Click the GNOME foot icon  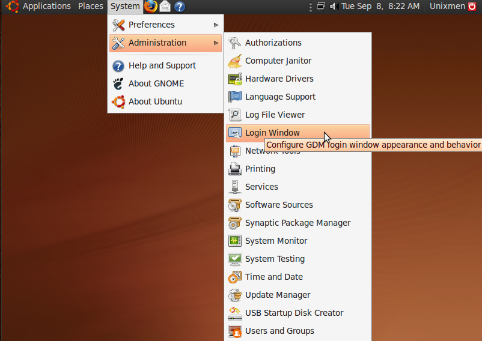click(x=118, y=84)
